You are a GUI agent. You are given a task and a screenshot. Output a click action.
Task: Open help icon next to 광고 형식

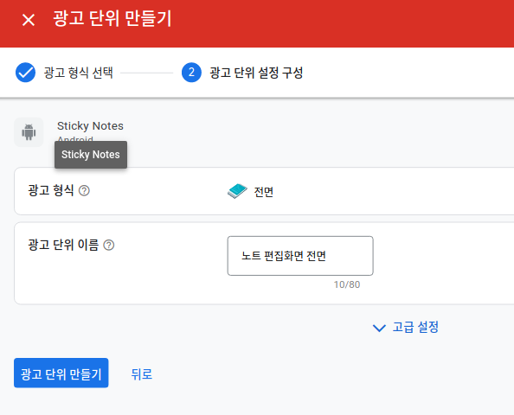pos(84,190)
